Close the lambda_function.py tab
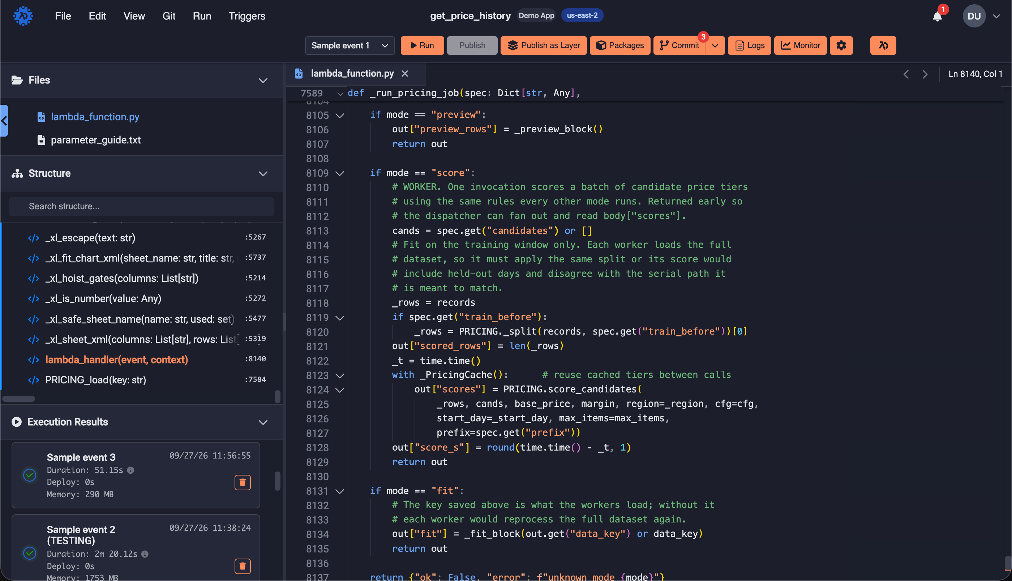Screen dimensions: 1012x581 pos(405,73)
